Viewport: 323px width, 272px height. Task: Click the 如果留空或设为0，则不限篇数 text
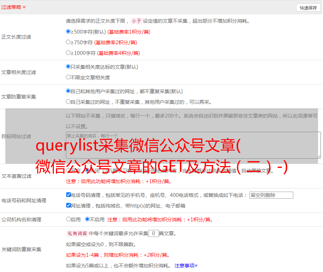(x=101, y=244)
